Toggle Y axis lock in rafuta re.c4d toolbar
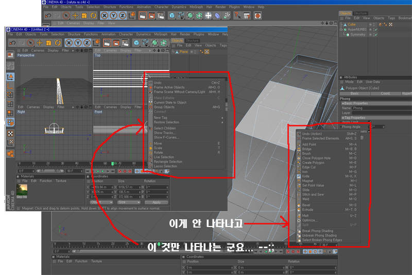This screenshot has height=275, width=412. [x=113, y=15]
